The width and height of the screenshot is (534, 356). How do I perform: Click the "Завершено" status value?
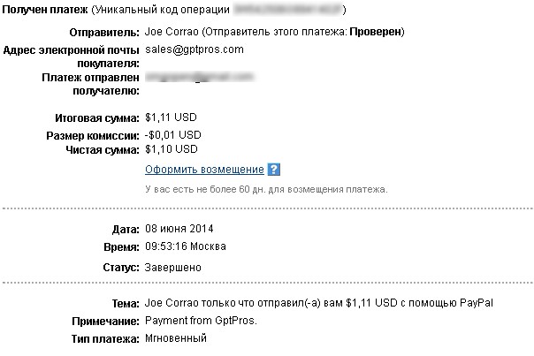[x=172, y=266]
